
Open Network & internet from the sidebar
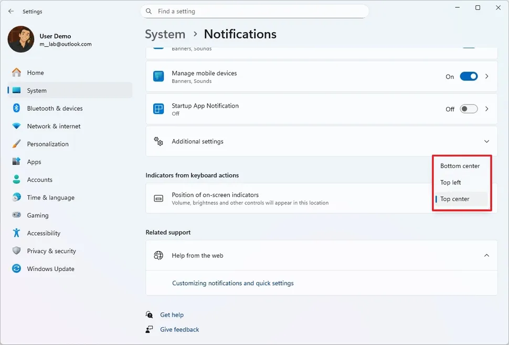tap(54, 126)
